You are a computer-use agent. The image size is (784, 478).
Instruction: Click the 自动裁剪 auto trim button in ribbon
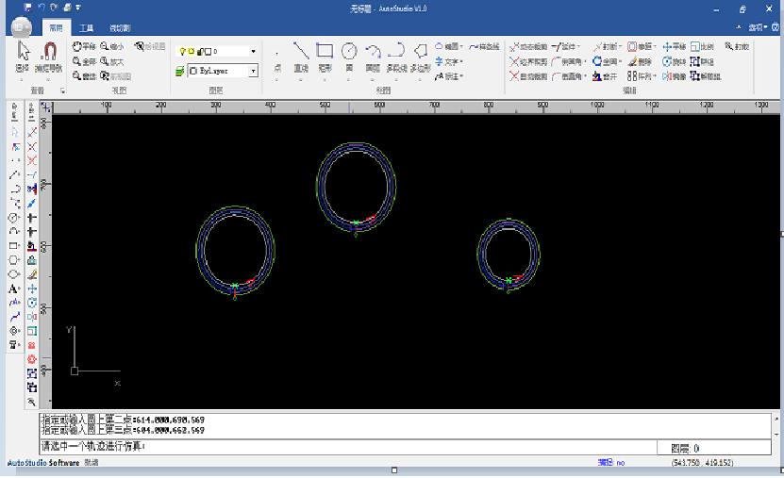(528, 76)
